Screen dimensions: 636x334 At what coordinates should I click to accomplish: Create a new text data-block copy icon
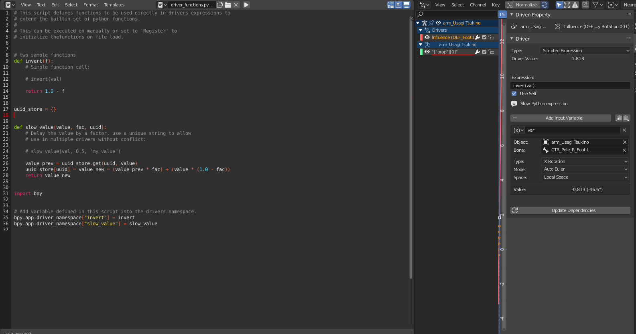pos(220,5)
